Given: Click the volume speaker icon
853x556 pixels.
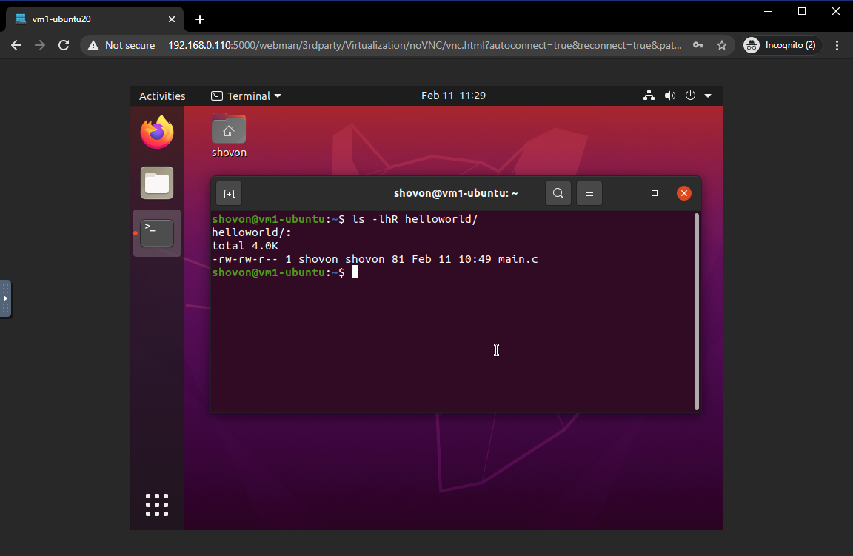Looking at the screenshot, I should coord(670,96).
